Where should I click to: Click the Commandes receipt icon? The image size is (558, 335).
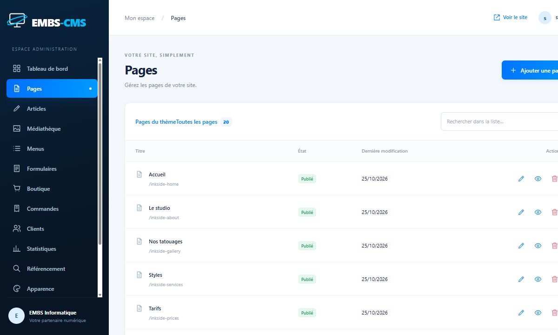click(17, 208)
